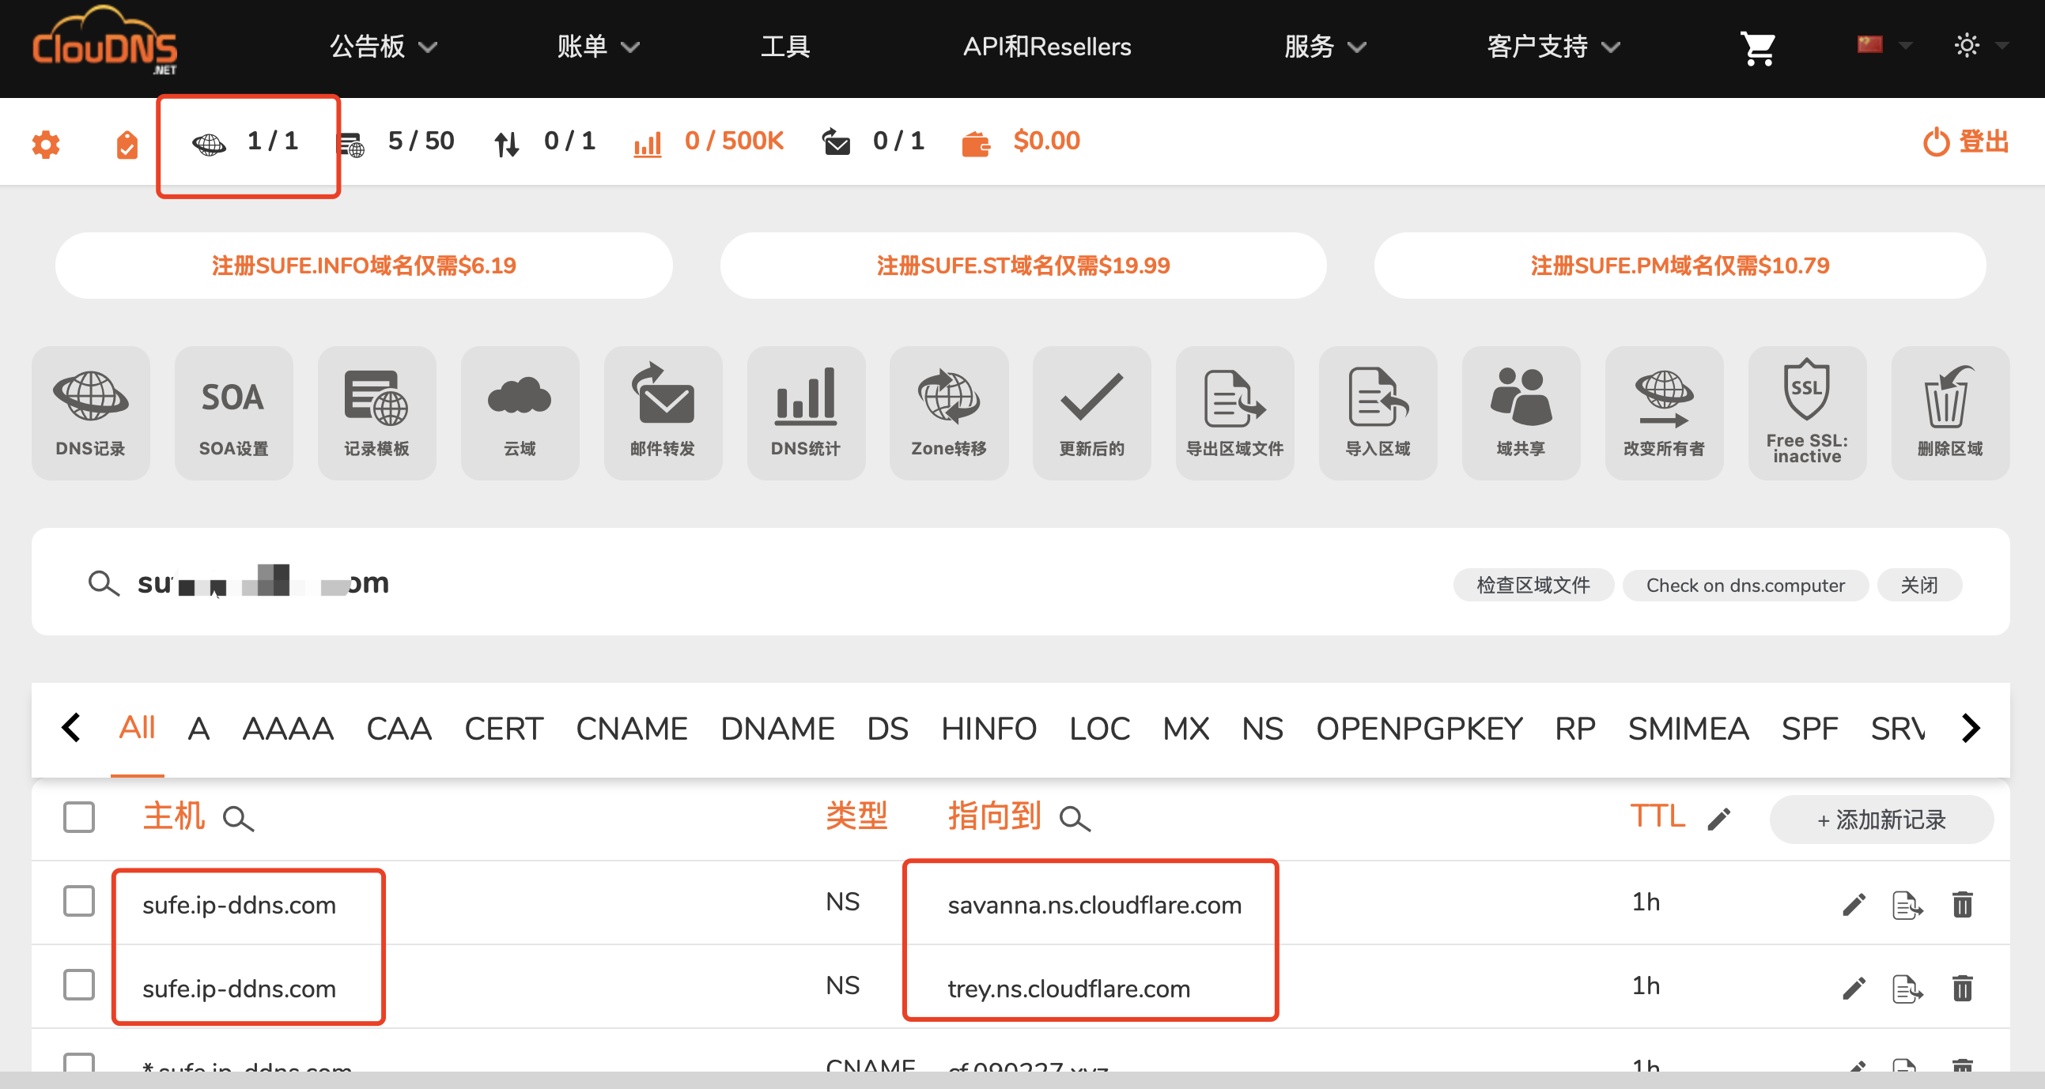Toggle the select-all records checkbox
The image size is (2045, 1089).
pos(78,817)
